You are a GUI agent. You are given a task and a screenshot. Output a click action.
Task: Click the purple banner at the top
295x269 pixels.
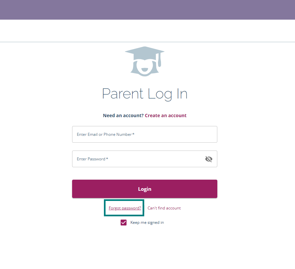coord(147,10)
